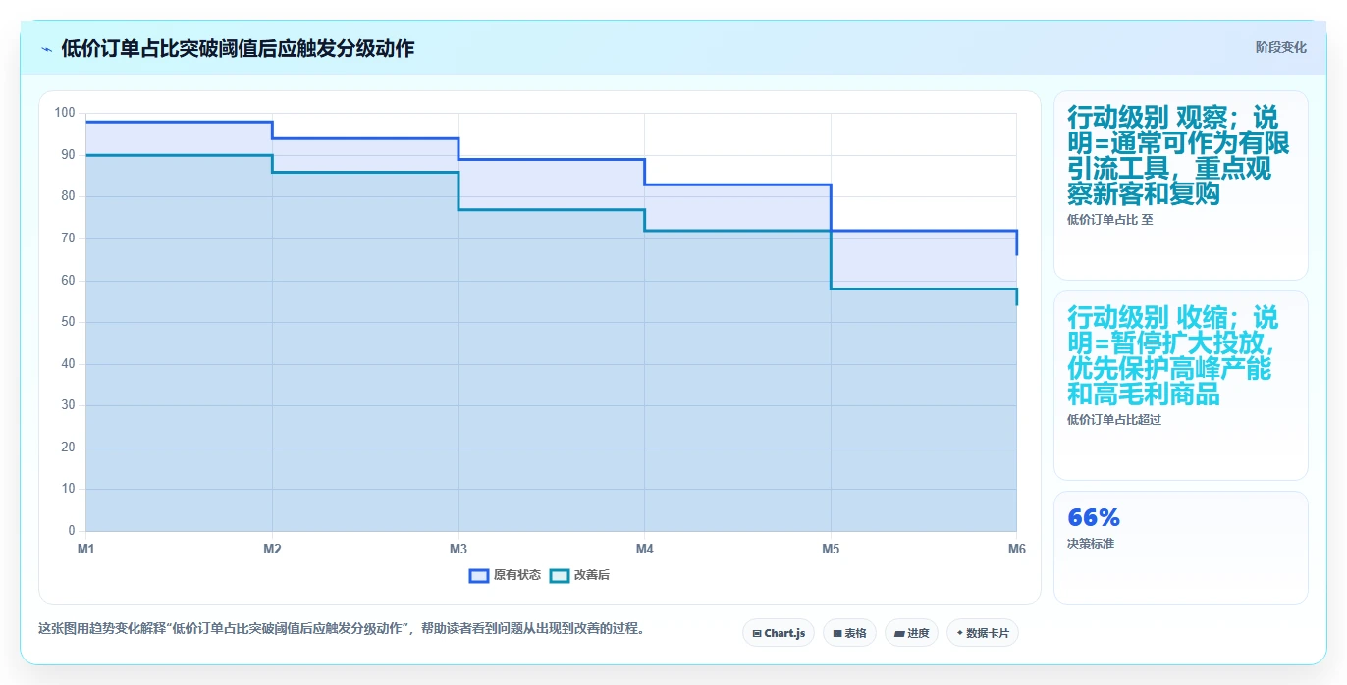The width and height of the screenshot is (1347, 685).
Task: Click the 66% value card
Action: tap(1180, 547)
